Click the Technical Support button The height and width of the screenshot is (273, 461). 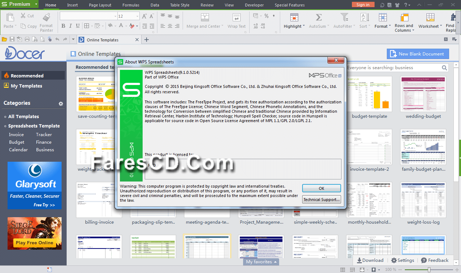[x=322, y=200]
